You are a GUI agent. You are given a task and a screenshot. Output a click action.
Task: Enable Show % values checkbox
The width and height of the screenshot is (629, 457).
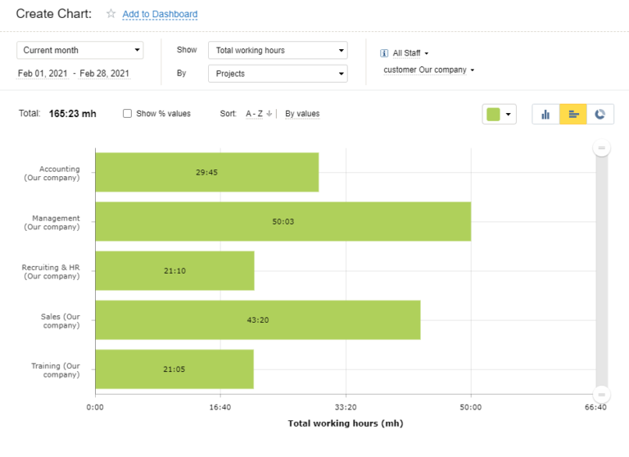click(x=127, y=114)
